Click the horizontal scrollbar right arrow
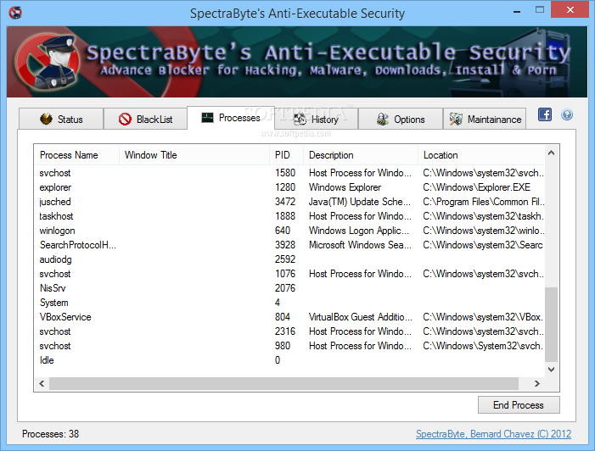Viewport: 595px width, 451px height. pos(537,383)
